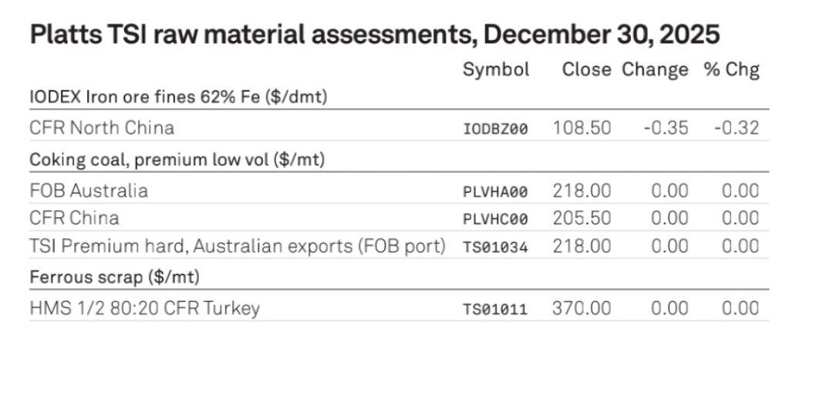
Task: Click the Coking coal premium low vol heading
Action: pos(177,160)
